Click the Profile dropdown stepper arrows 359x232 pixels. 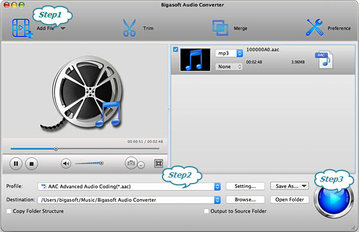click(x=217, y=187)
